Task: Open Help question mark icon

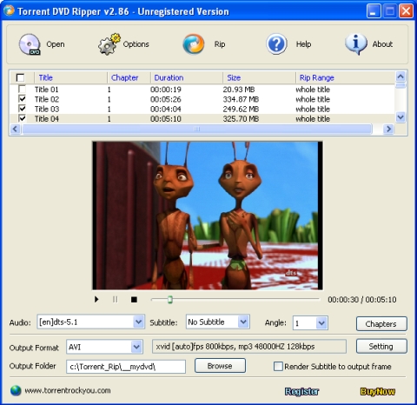Action: coord(276,44)
